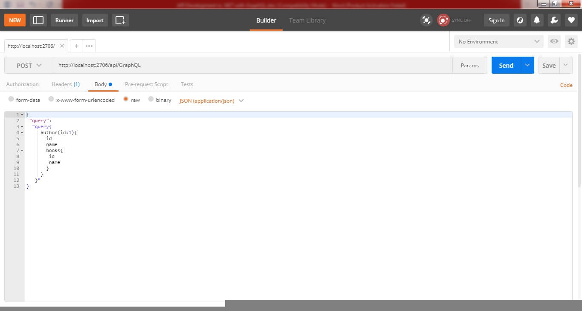Select the x-www-form-urlencoded radio option
This screenshot has height=311, width=582.
[51, 99]
